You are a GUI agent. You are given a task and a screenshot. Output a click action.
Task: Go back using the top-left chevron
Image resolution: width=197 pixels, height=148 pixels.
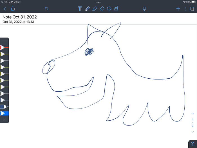pyautogui.click(x=5, y=9)
